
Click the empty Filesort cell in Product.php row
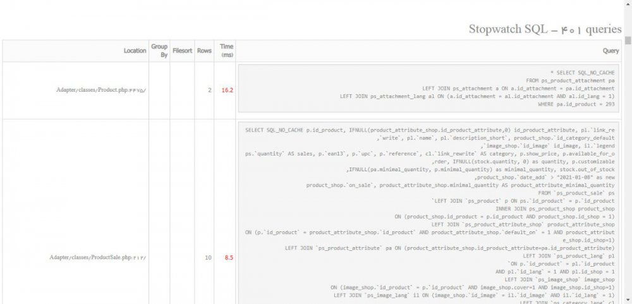[182, 90]
